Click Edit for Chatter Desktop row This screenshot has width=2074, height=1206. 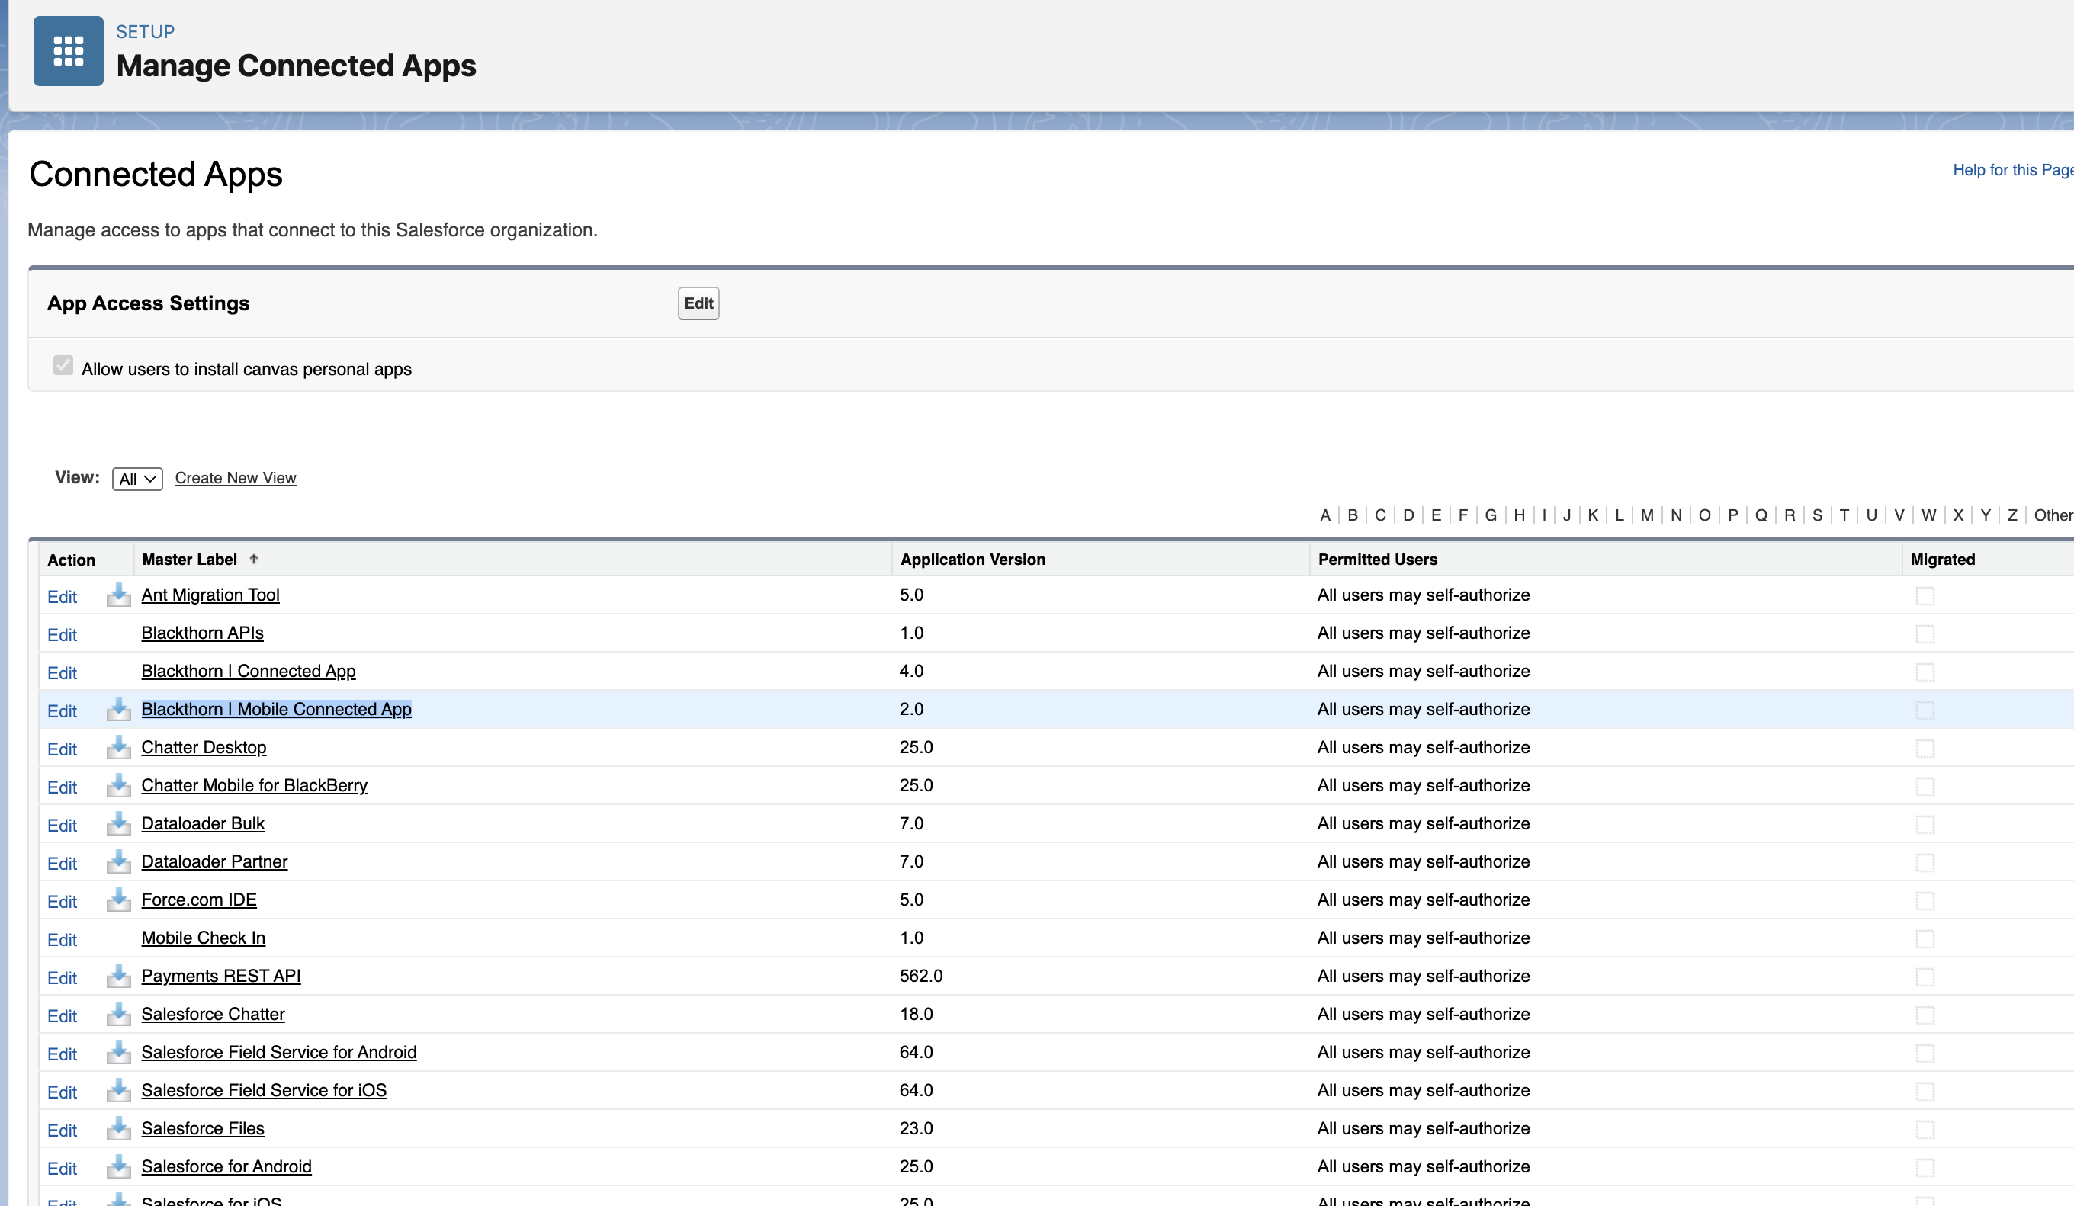point(63,749)
